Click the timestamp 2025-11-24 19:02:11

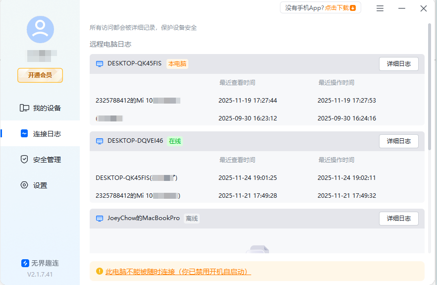[347, 177]
